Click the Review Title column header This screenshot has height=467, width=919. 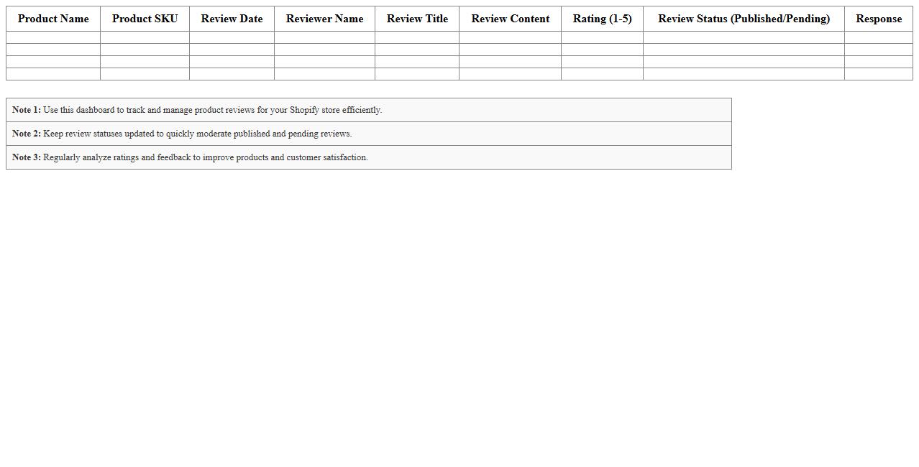(x=417, y=19)
